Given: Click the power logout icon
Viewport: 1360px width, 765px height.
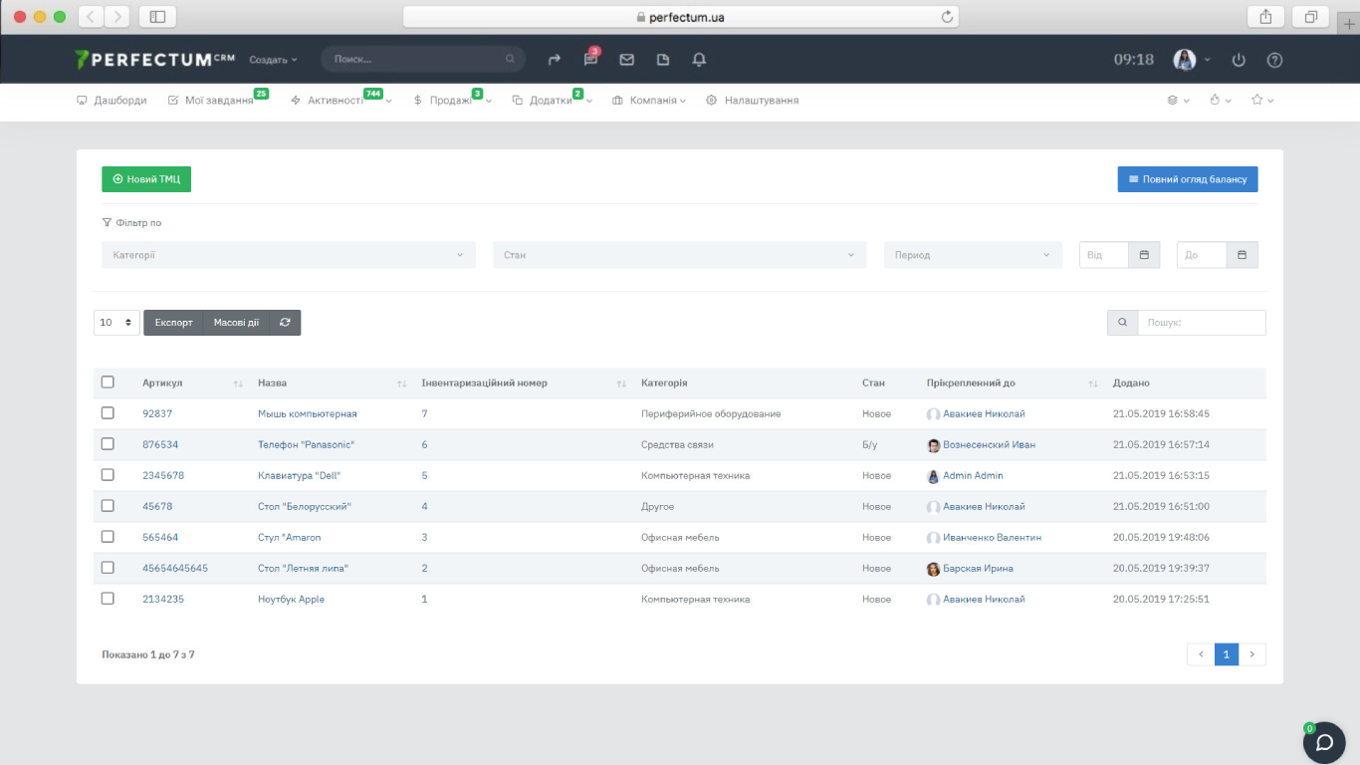Looking at the screenshot, I should 1239,60.
